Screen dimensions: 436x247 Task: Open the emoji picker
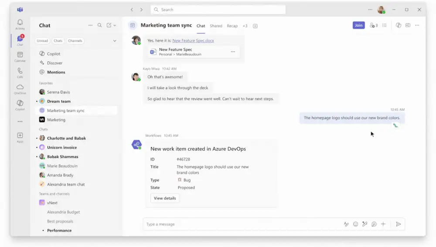(x=355, y=224)
